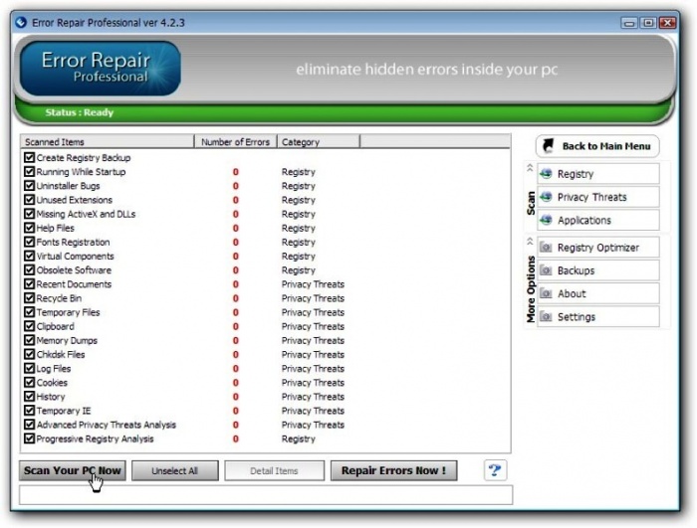Toggle the Fonts Registration checkbox
The image size is (697, 528).
click(x=29, y=242)
